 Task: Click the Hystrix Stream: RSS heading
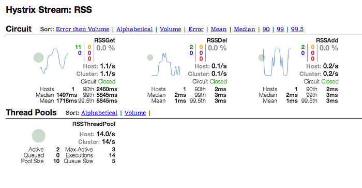(x=49, y=10)
